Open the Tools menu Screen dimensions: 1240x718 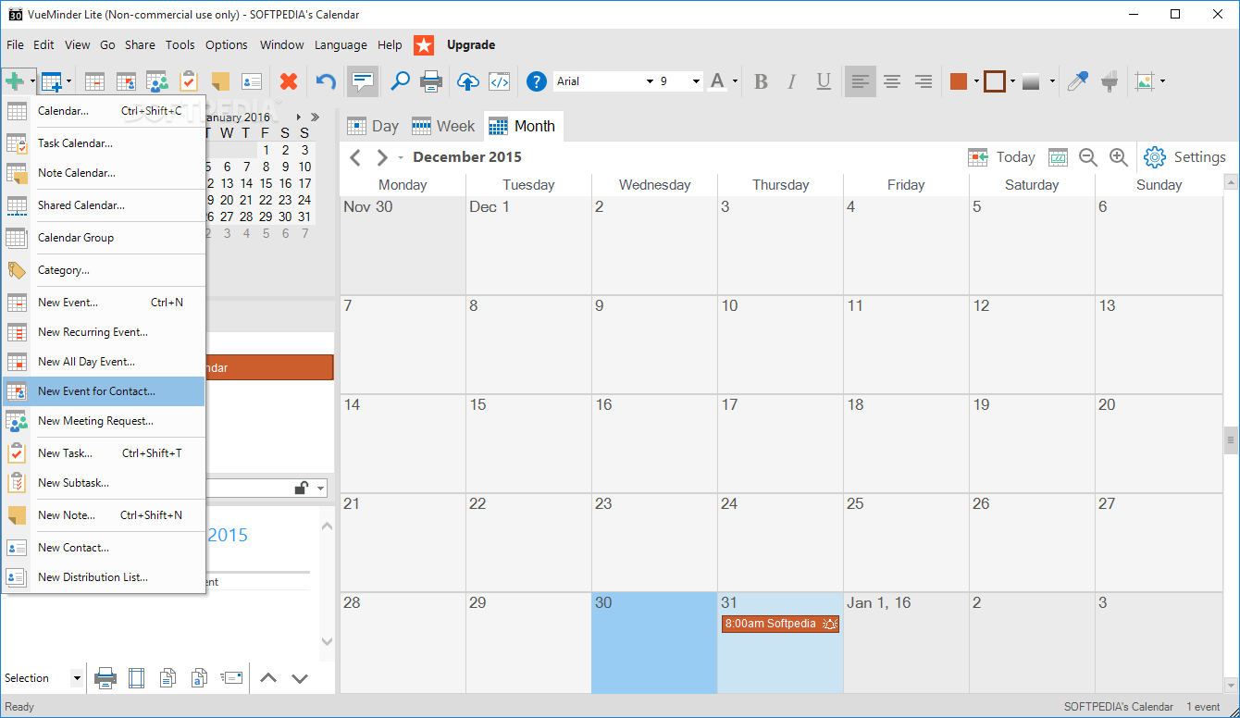180,44
